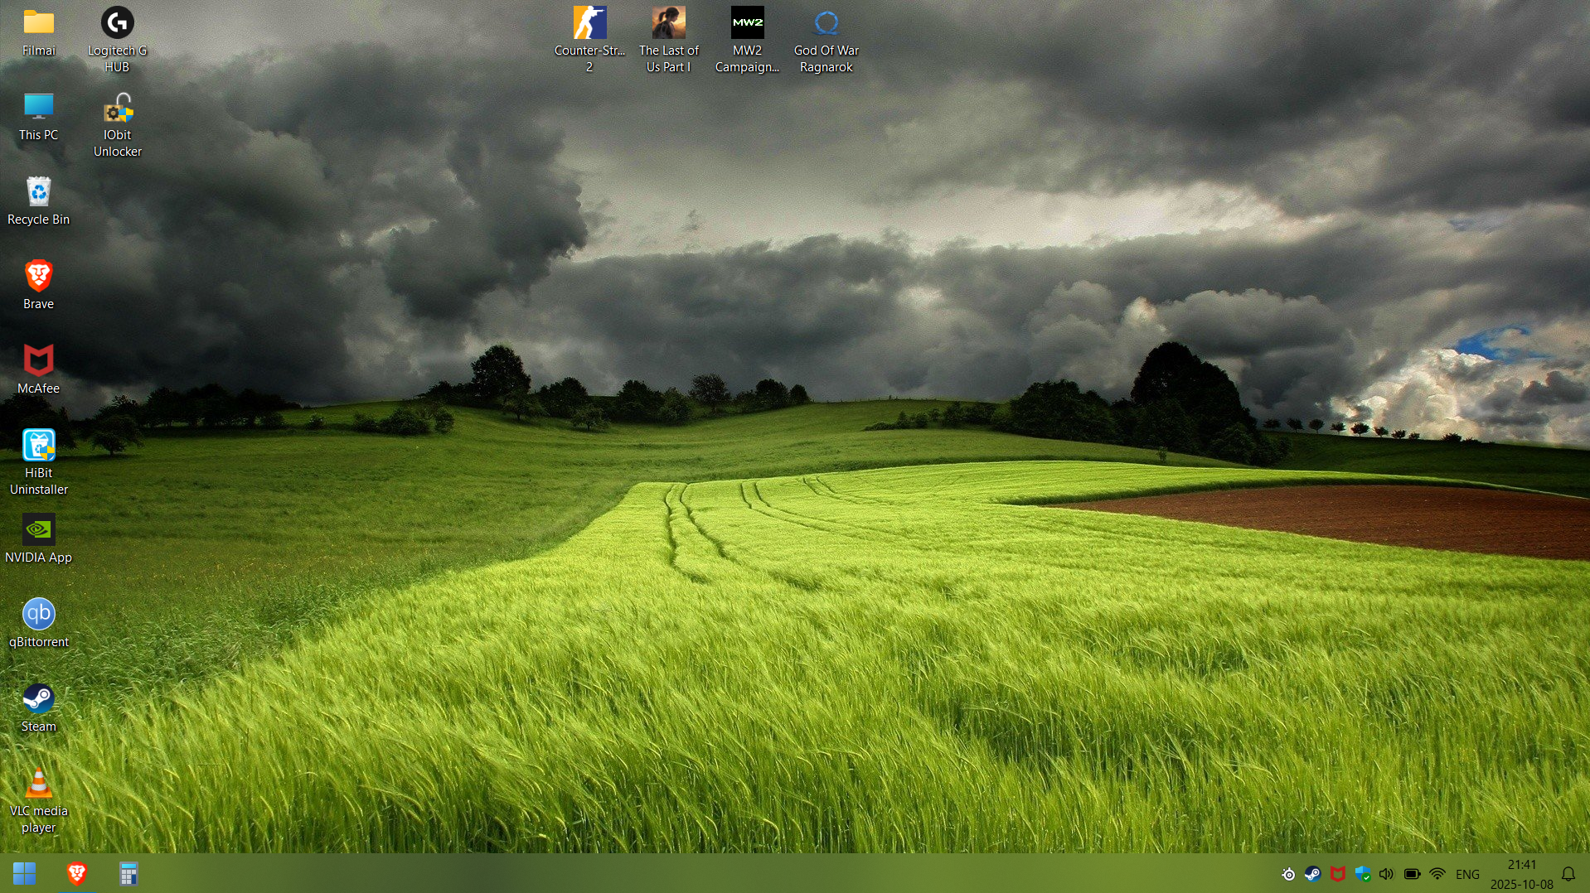Open the clock and calendar showing 21:41
The height and width of the screenshot is (893, 1590).
click(x=1522, y=874)
